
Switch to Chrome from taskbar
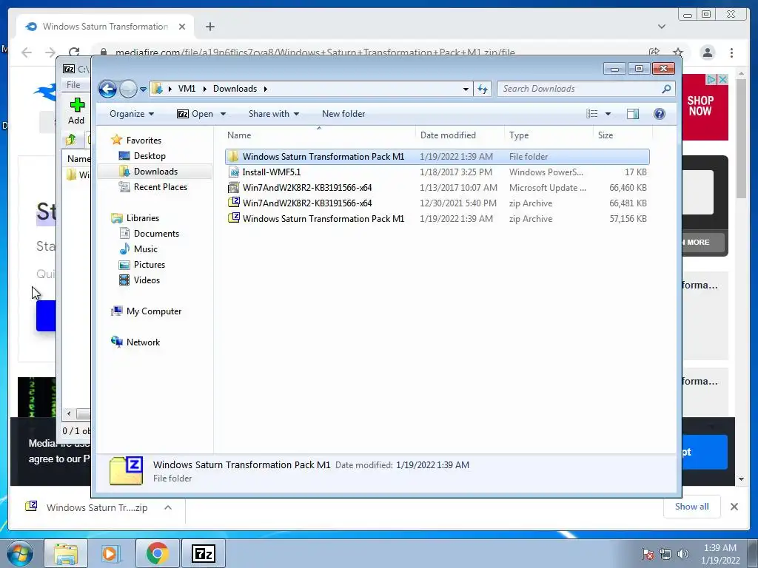157,553
